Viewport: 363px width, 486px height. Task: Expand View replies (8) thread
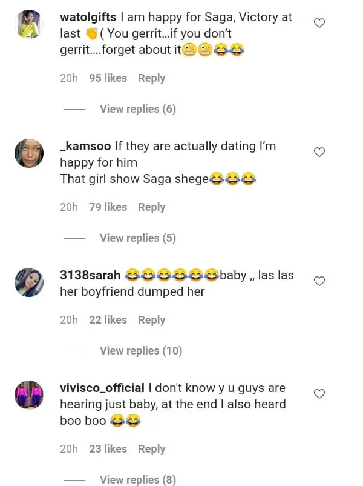(137, 480)
